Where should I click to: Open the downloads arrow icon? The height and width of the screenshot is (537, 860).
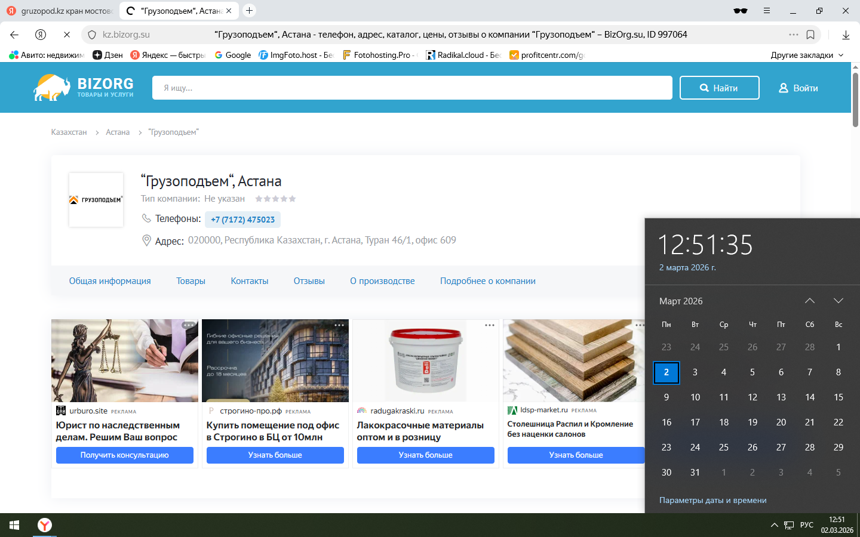846,35
